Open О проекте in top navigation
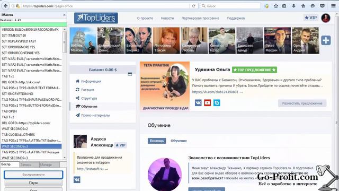The width and height of the screenshot is (339, 191). (145, 18)
